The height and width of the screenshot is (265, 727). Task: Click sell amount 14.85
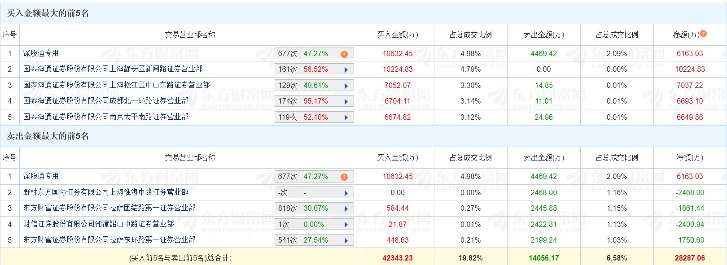[x=544, y=85]
